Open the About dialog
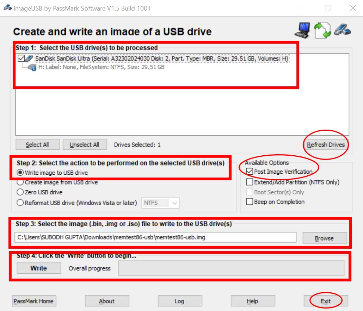This screenshot has width=363, height=311. (x=107, y=301)
